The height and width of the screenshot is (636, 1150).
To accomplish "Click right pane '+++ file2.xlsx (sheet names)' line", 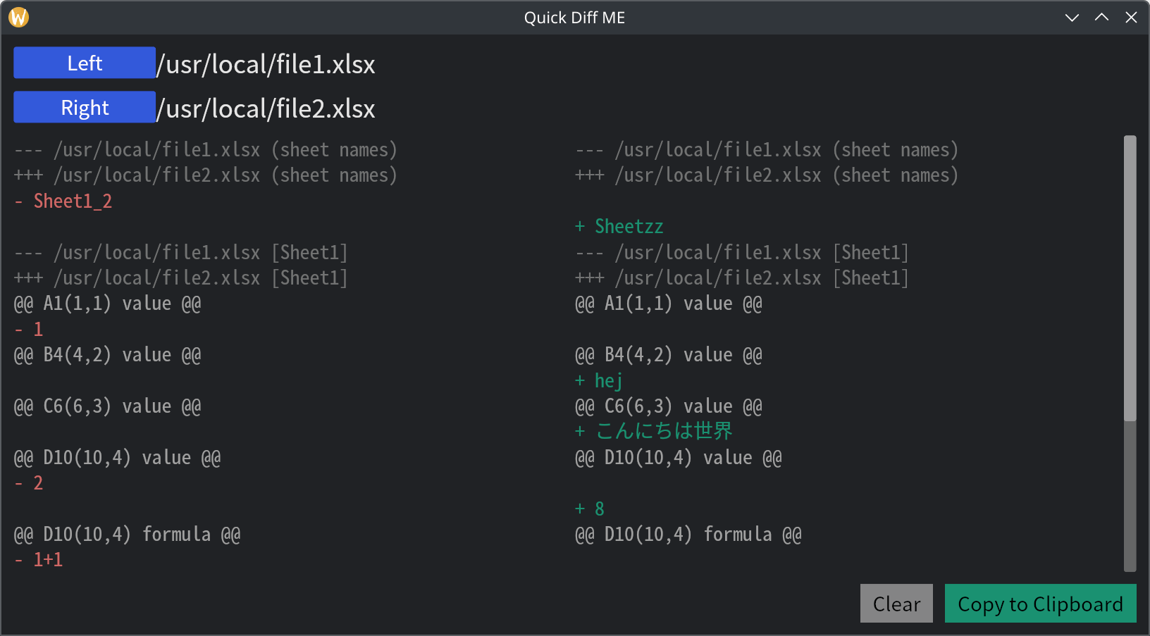I will 767,175.
